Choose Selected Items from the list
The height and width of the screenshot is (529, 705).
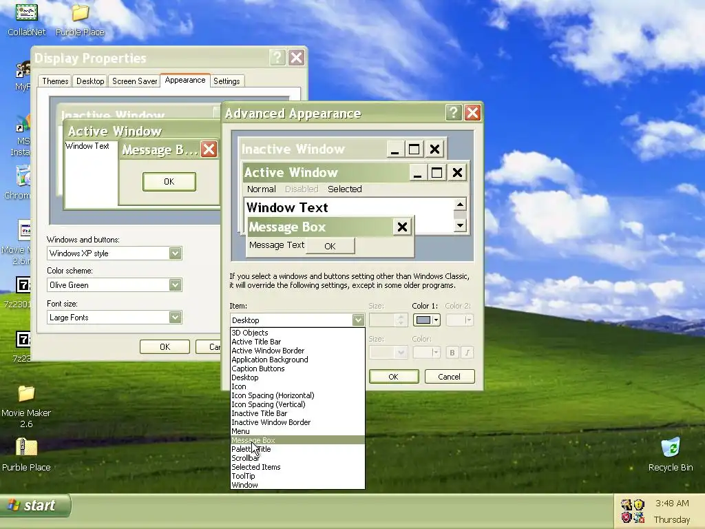(297, 468)
